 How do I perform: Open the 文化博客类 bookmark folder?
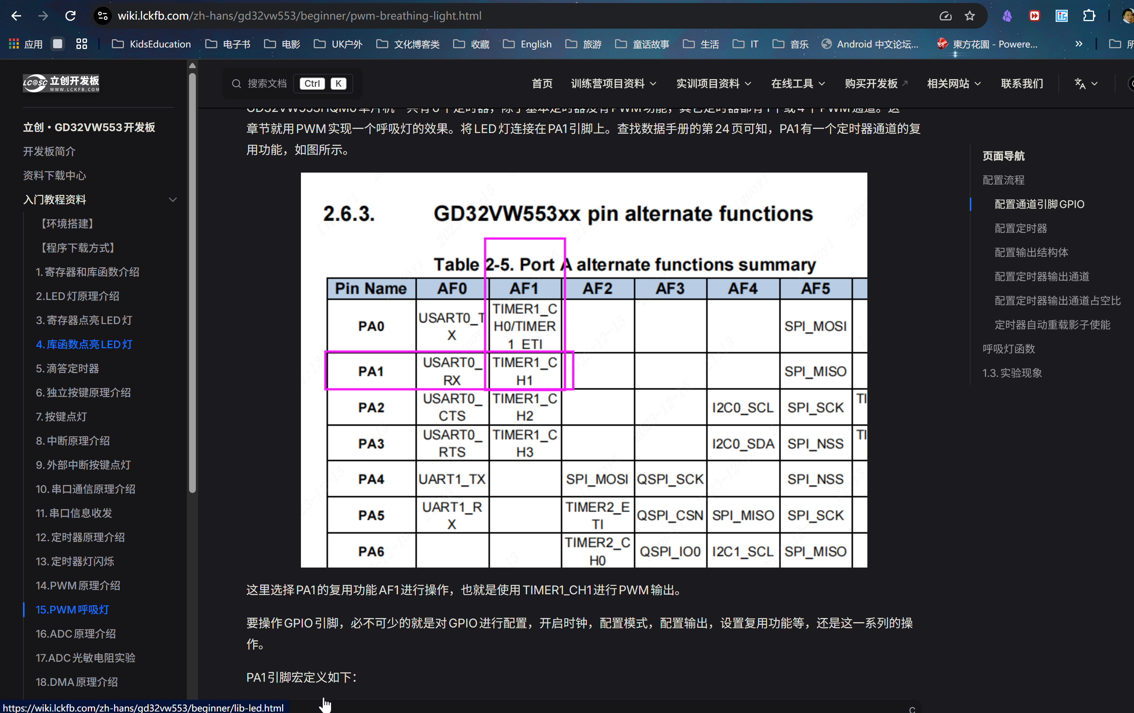[x=408, y=44]
